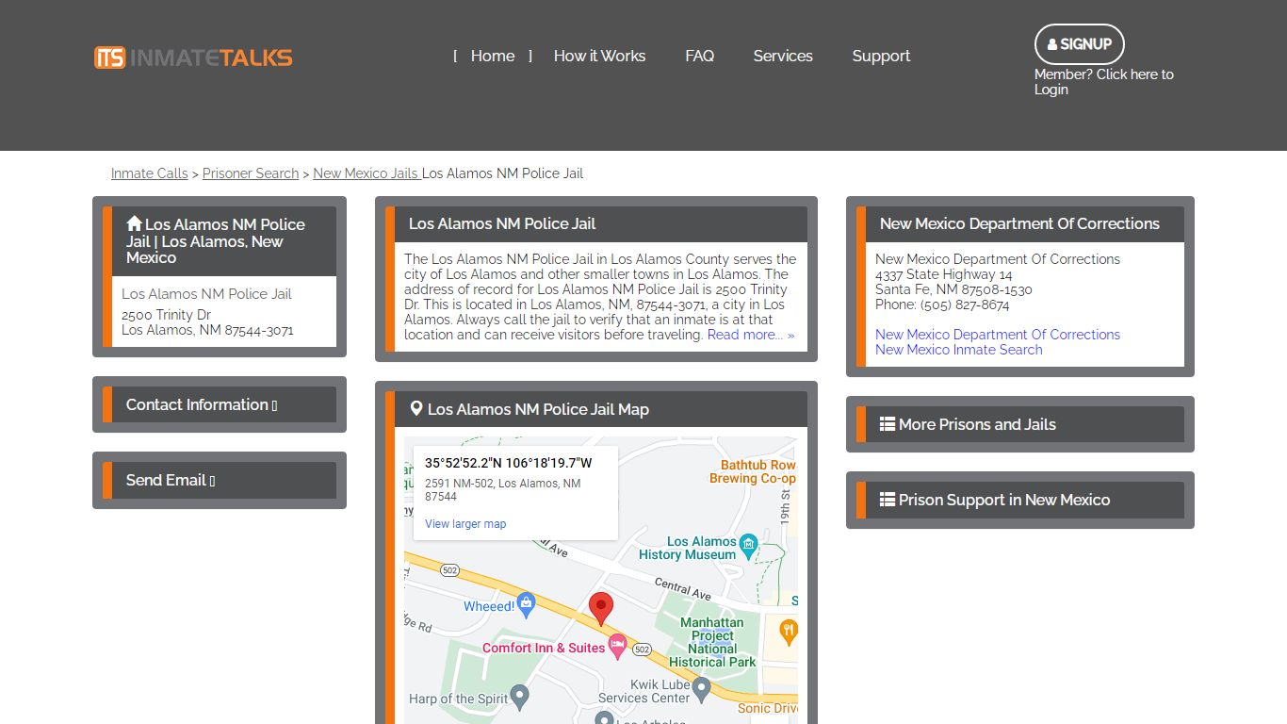Click the New Mexico Department Of Corrections heading
Screen dimensions: 1287x724
coord(1019,223)
